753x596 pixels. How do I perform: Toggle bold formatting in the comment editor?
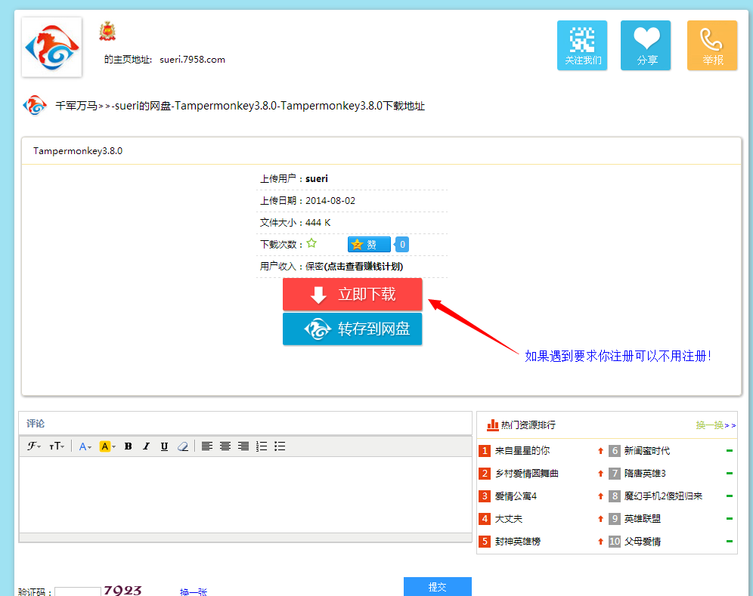click(x=129, y=446)
